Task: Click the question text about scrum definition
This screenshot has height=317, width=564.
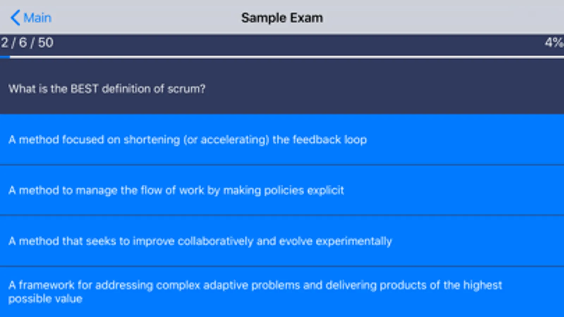Action: [107, 89]
